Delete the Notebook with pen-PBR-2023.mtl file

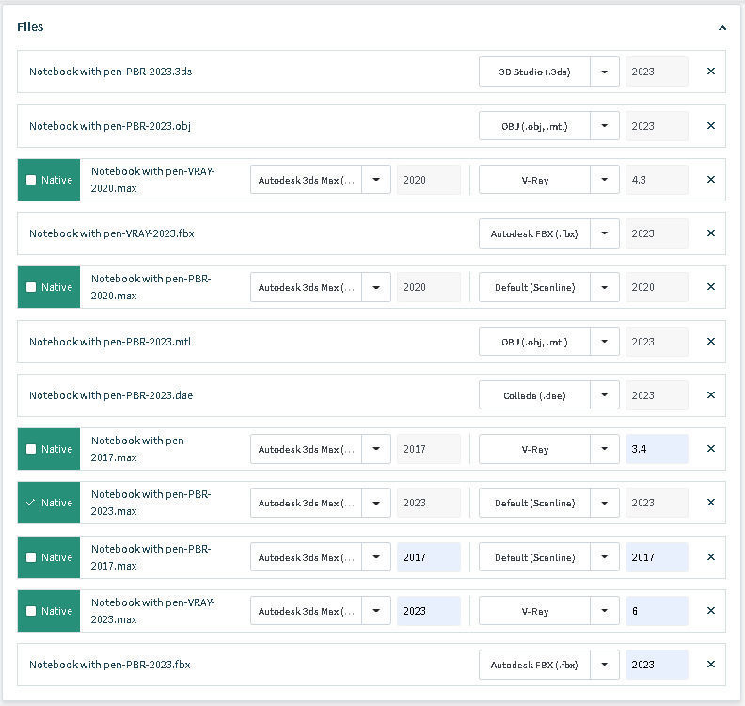[x=711, y=342]
